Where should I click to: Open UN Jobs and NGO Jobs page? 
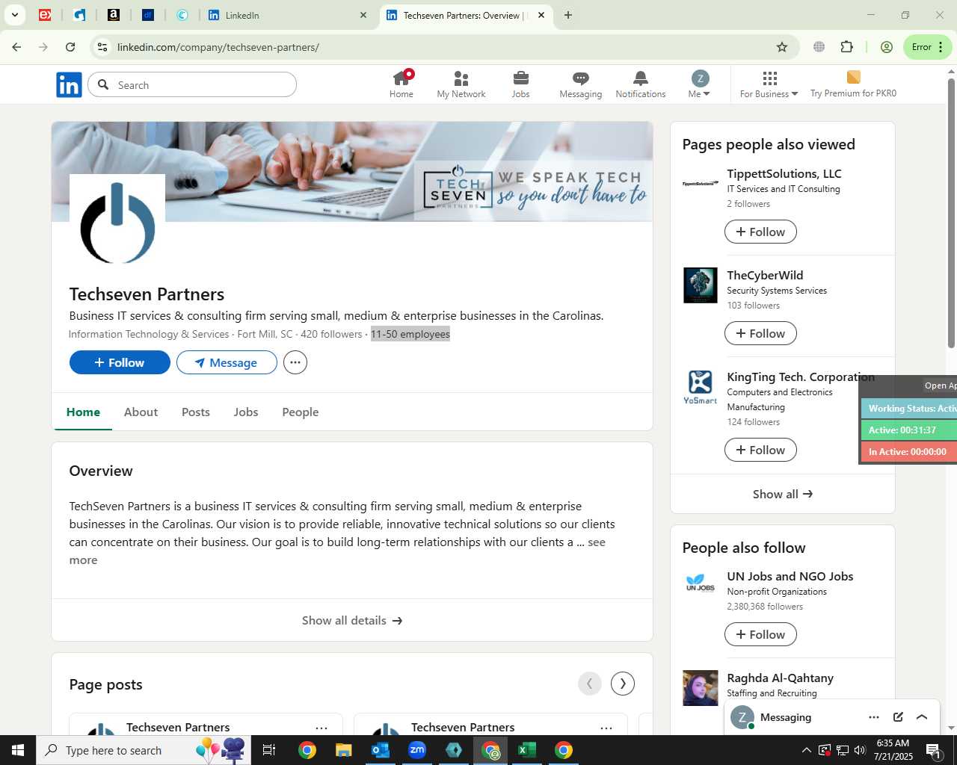[790, 576]
